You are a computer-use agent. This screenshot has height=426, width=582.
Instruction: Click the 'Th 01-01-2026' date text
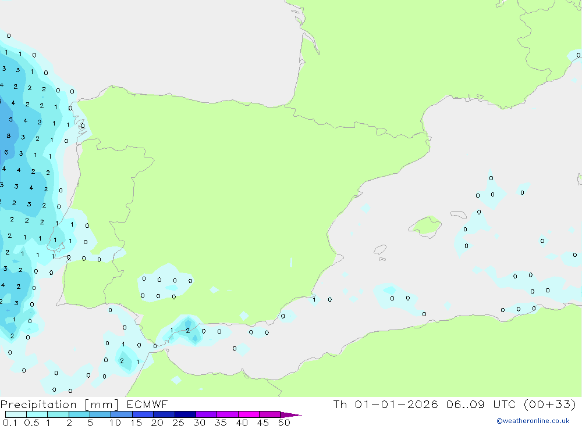click(x=386, y=404)
